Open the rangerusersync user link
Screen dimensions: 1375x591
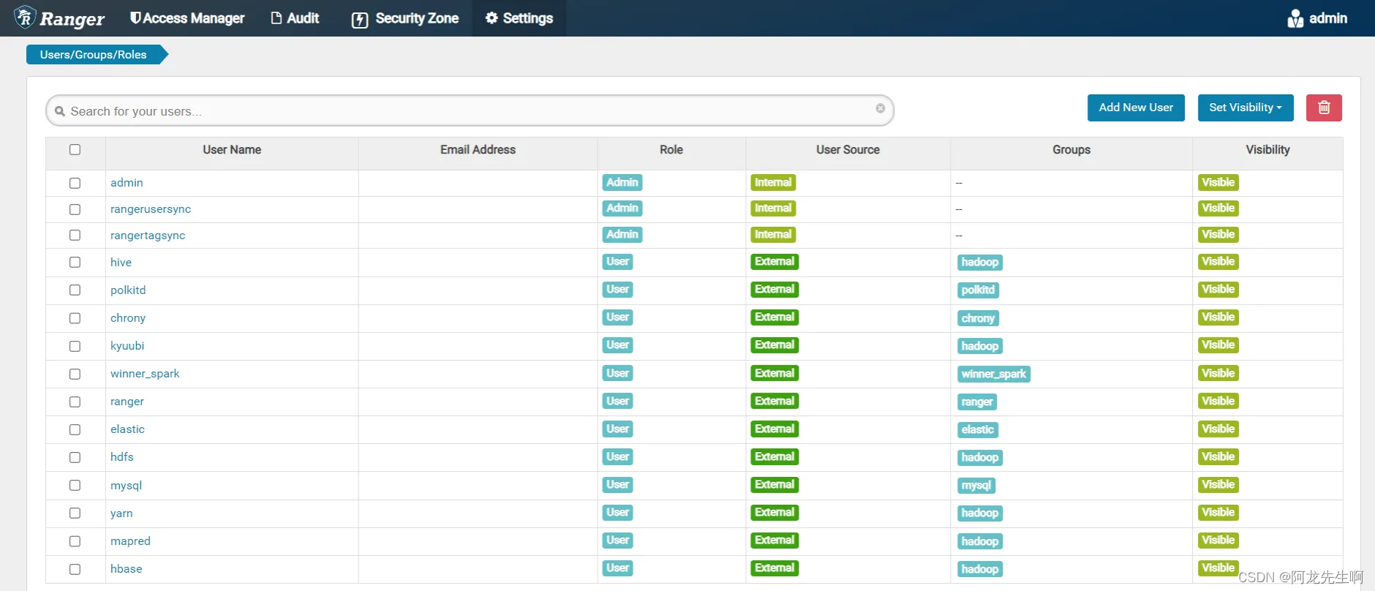click(151, 209)
